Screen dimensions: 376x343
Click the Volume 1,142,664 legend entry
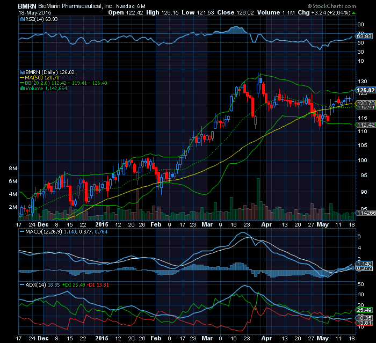46,89
